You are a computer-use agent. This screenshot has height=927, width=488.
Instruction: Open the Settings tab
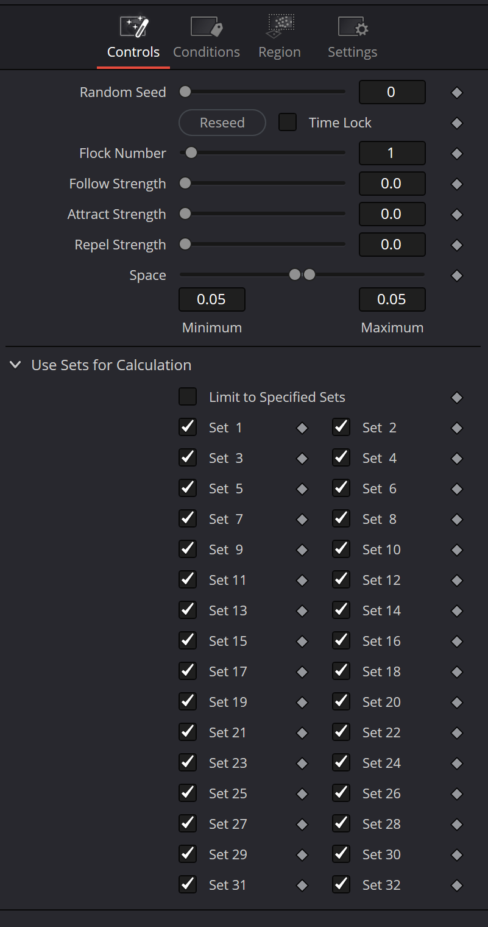353,38
